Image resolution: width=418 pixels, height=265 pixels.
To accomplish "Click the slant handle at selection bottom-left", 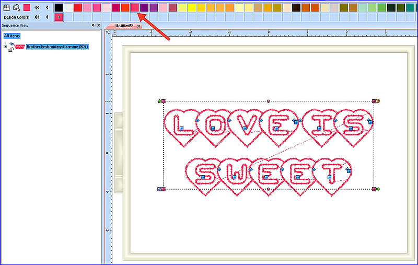I will click(159, 189).
